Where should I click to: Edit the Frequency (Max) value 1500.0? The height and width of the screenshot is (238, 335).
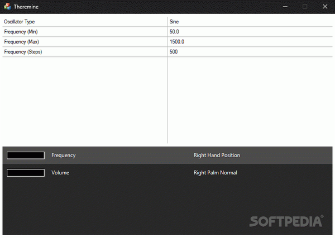coord(177,42)
